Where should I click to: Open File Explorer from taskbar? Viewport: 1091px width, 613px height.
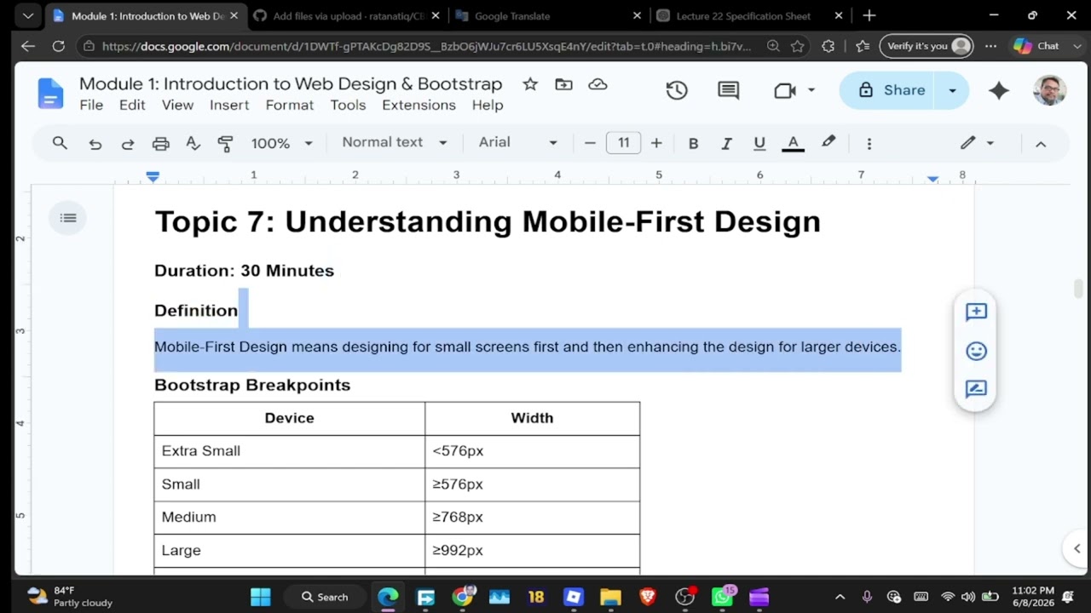coord(609,597)
